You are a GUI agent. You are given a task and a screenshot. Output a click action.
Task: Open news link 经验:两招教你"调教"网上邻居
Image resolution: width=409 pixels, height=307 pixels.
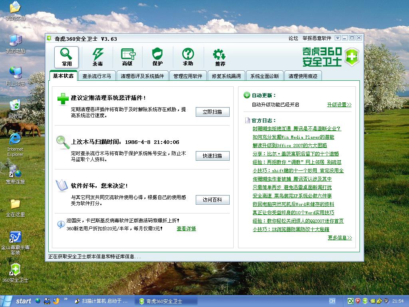[297, 162]
